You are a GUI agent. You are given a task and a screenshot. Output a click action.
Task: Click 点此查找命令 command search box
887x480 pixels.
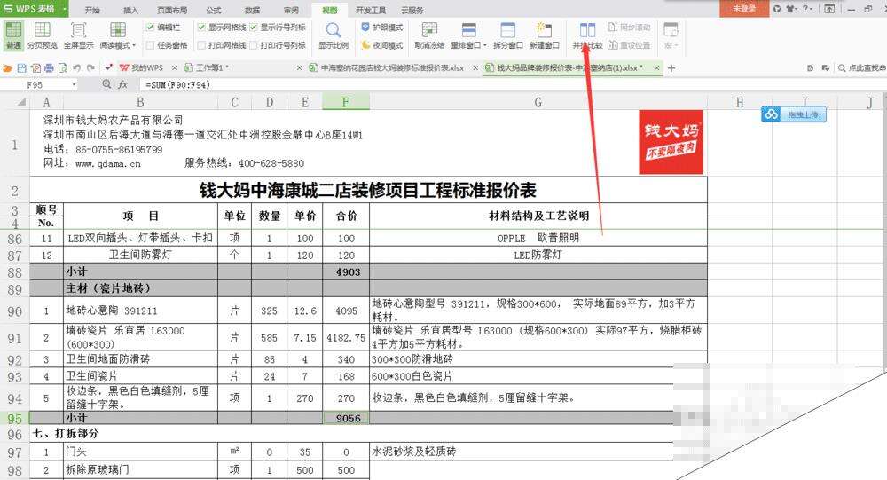coord(862,67)
